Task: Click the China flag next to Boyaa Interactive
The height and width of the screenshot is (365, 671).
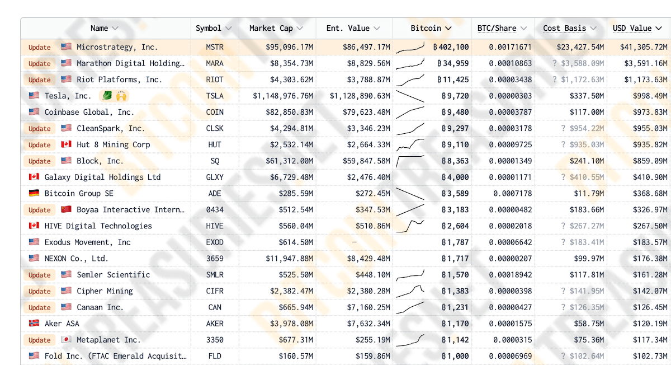Action: pos(66,209)
